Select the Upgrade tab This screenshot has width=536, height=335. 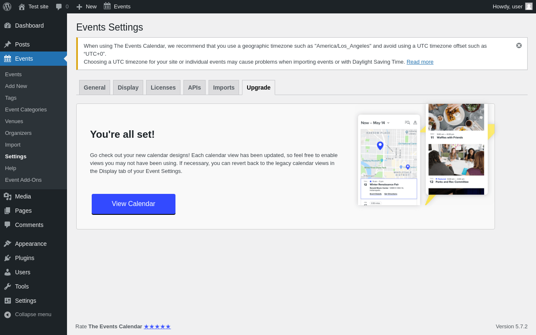[258, 88]
